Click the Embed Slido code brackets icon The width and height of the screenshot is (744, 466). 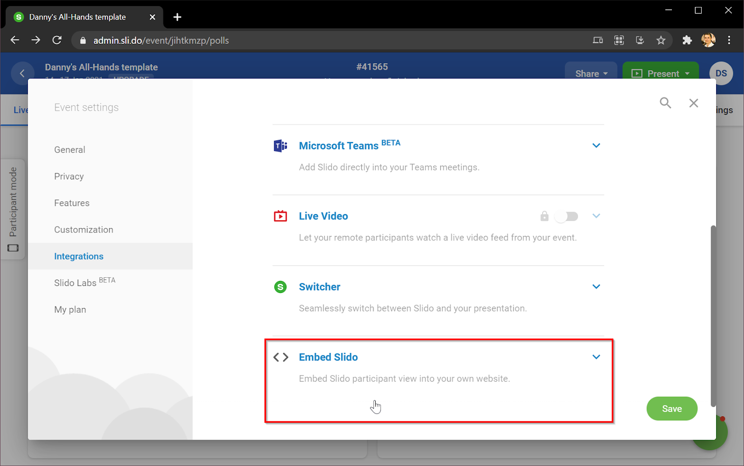click(x=281, y=357)
